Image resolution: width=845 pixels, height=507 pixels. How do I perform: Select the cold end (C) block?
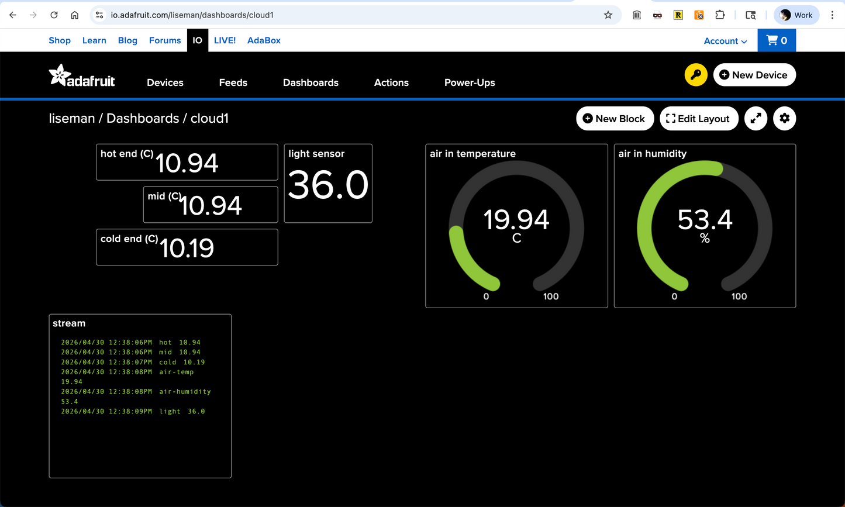[x=187, y=247]
